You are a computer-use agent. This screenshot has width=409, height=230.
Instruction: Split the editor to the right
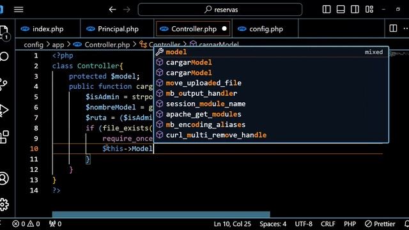point(393,28)
